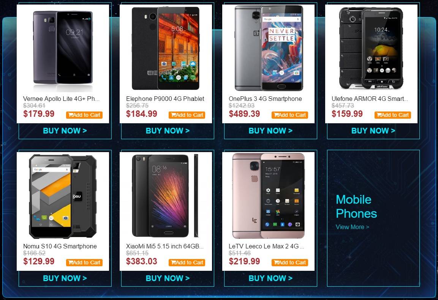Add LeTV Leeco Le Max 2 to cart
Viewport: 438px width, 300px height.
point(290,262)
